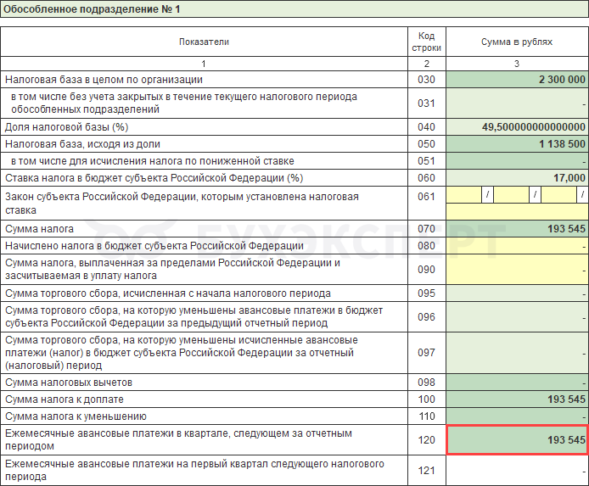Click the line 051 reduced rate amount cell
589x486 pixels.
pyautogui.click(x=517, y=161)
